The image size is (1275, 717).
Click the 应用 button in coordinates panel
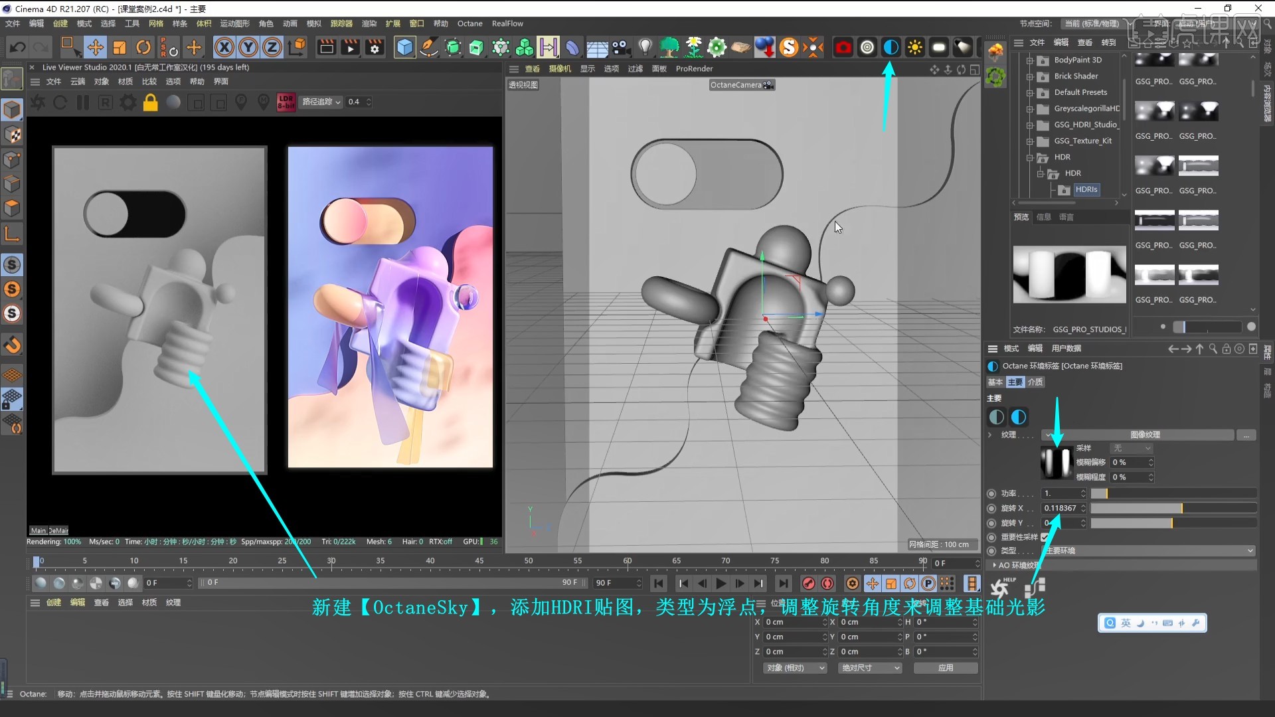click(945, 668)
